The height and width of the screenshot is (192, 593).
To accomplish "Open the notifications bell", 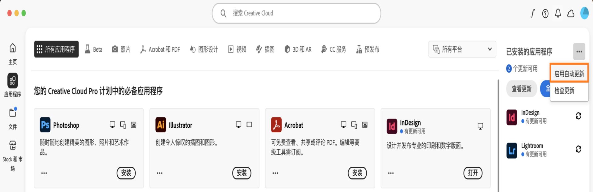I will click(x=558, y=14).
